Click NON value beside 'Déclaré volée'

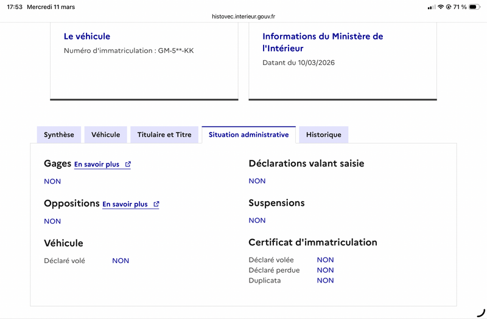pyautogui.click(x=325, y=260)
